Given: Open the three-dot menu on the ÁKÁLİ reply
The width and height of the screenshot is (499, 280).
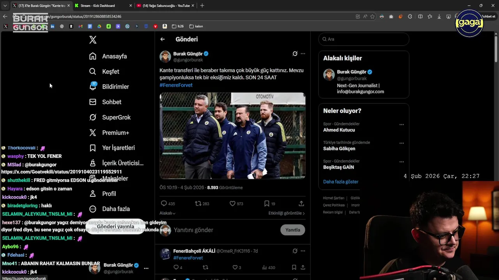Looking at the screenshot, I should (303, 251).
